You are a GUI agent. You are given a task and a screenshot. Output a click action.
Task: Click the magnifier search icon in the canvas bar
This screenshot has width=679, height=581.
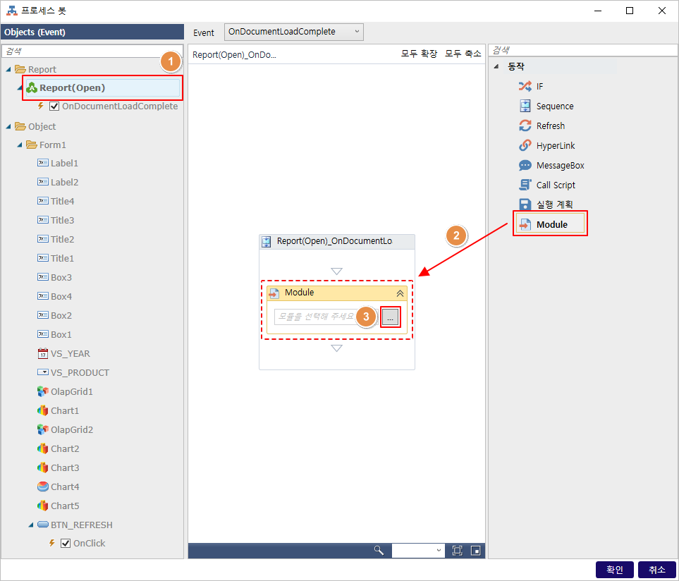coord(379,551)
